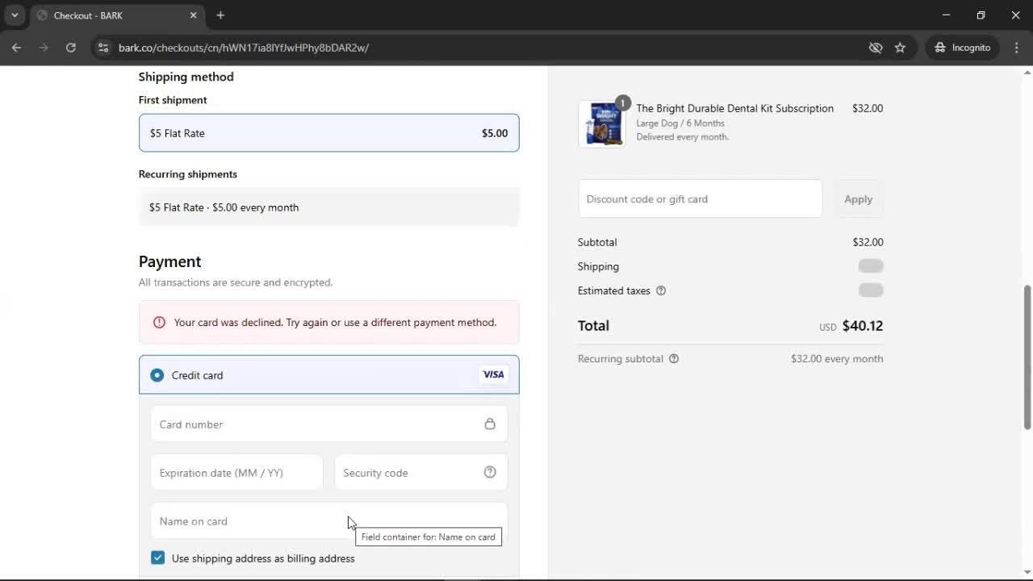The width and height of the screenshot is (1033, 581).
Task: Open the Chrome three-dot menu
Action: coord(1017,48)
